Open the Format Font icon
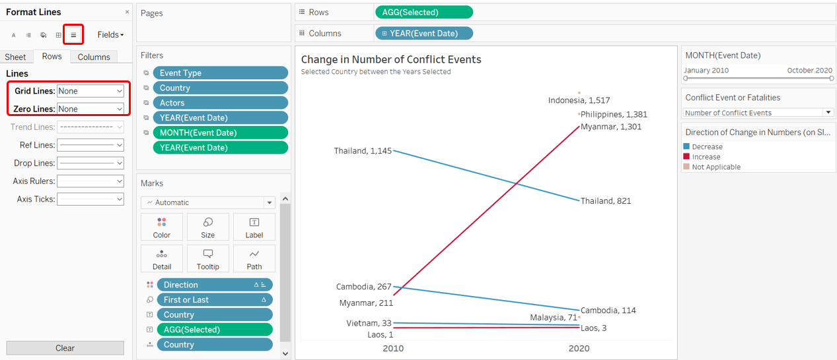This screenshot has width=837, height=360. coord(14,35)
